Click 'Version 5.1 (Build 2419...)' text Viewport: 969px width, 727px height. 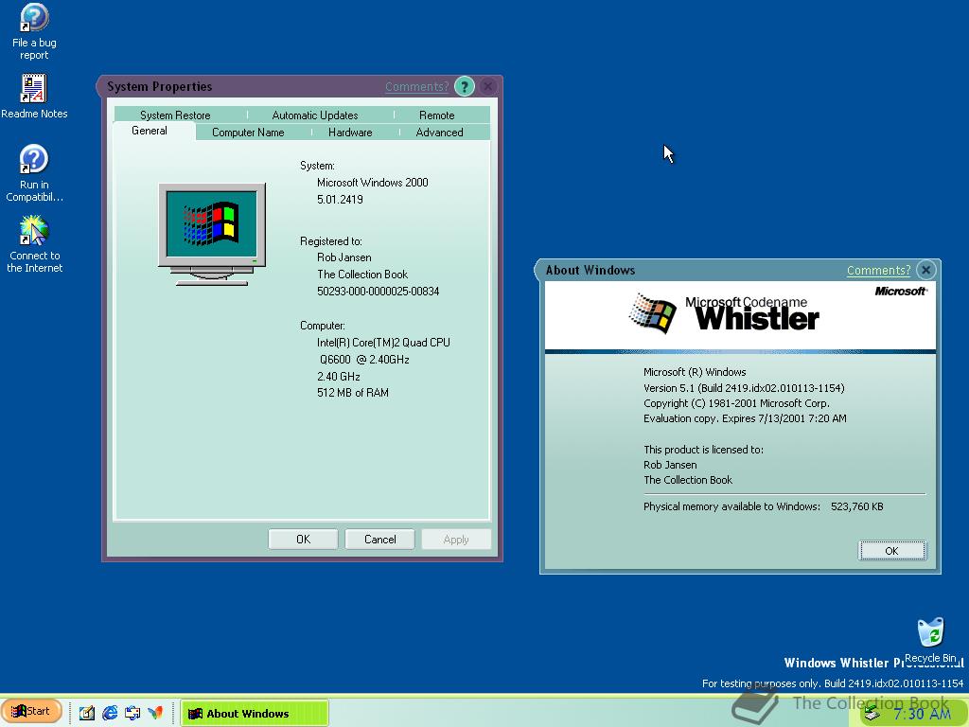pos(744,388)
